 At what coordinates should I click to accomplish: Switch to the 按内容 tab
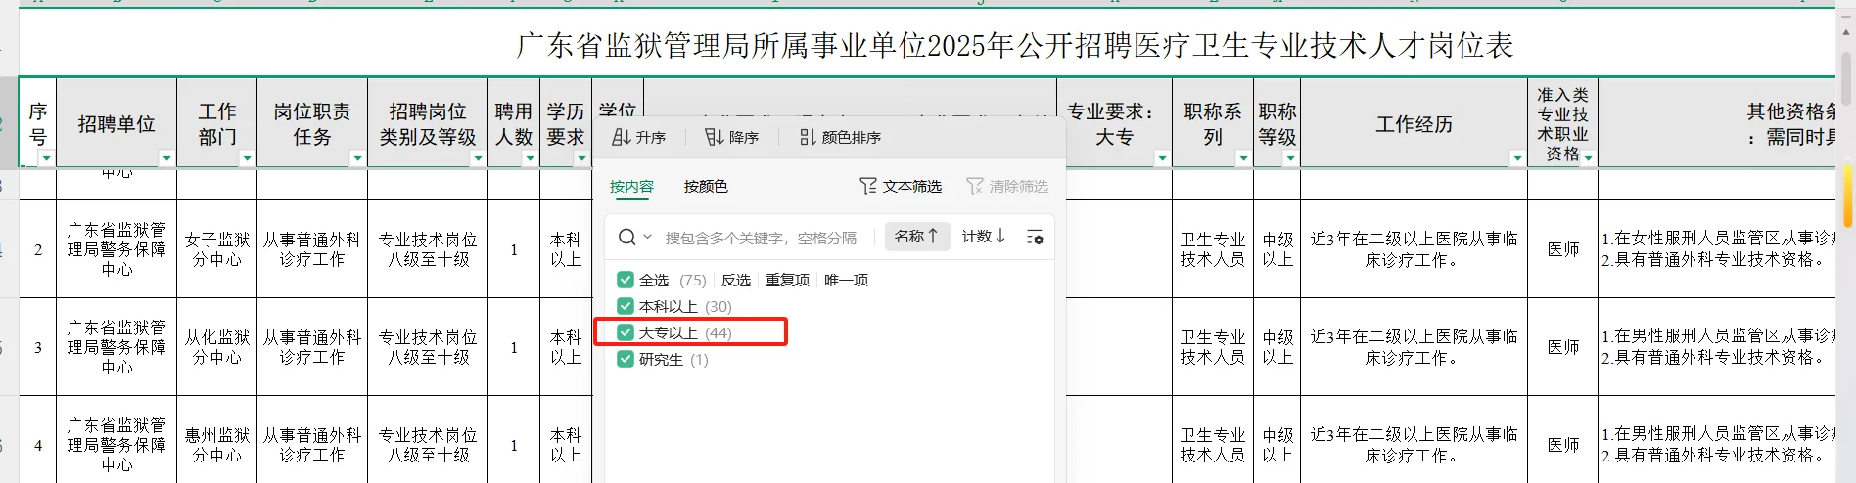coord(631,186)
